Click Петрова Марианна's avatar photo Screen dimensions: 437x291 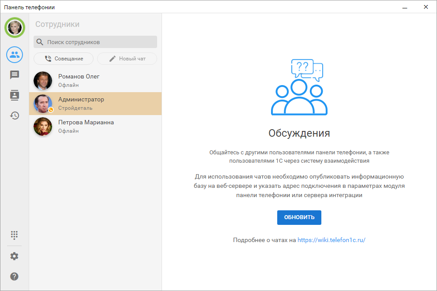coord(43,127)
